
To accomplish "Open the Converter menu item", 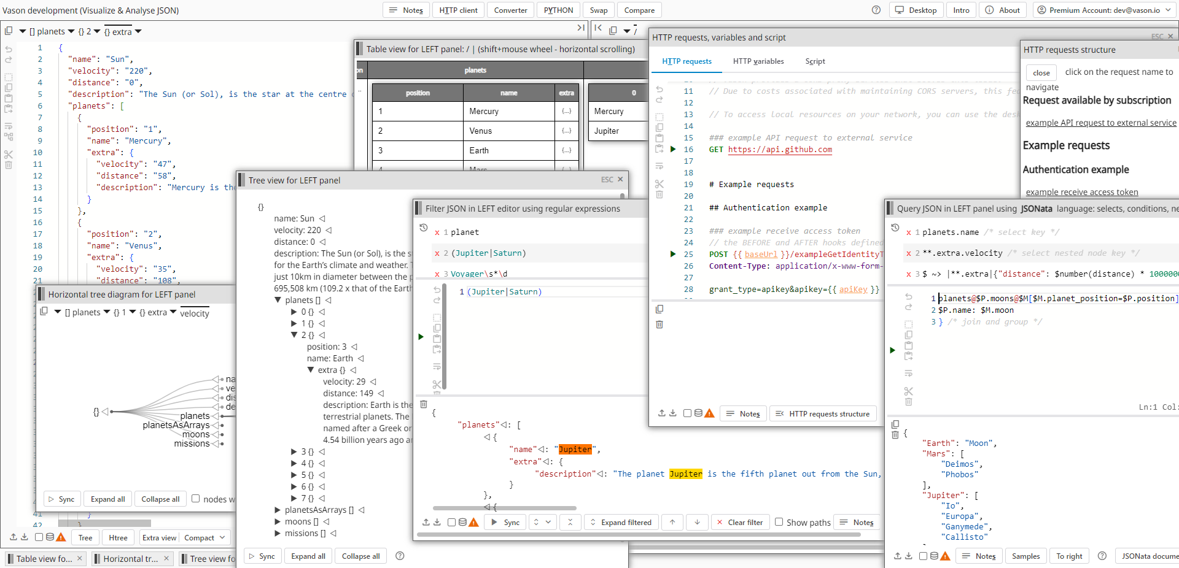I will [x=510, y=10].
